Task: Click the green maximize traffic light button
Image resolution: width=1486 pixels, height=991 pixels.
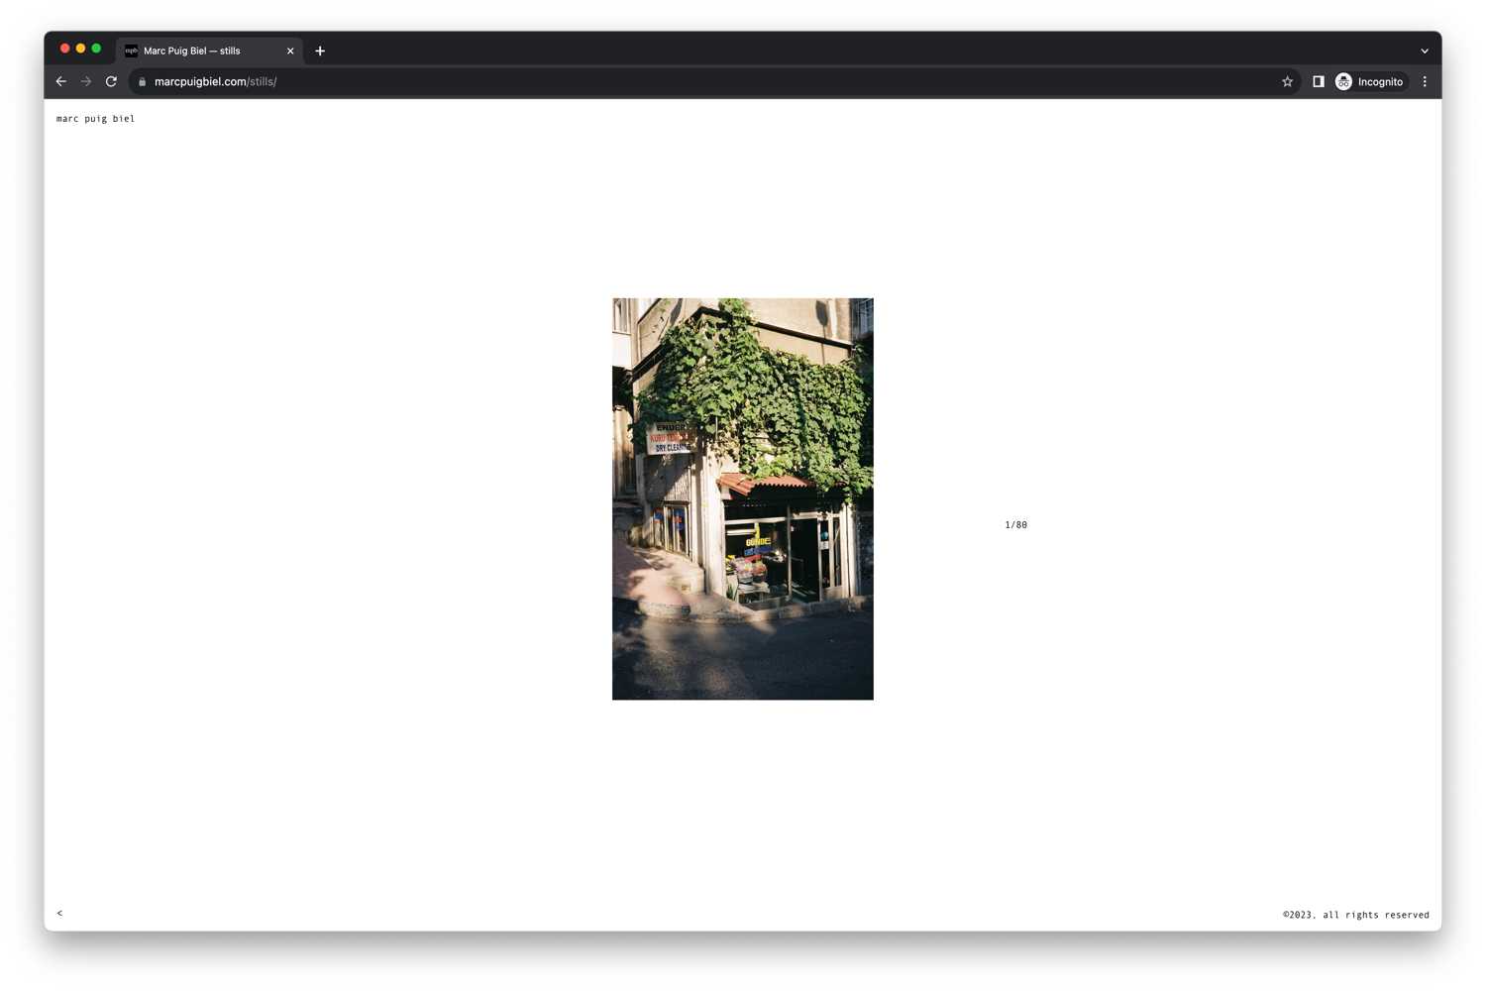Action: tap(95, 48)
